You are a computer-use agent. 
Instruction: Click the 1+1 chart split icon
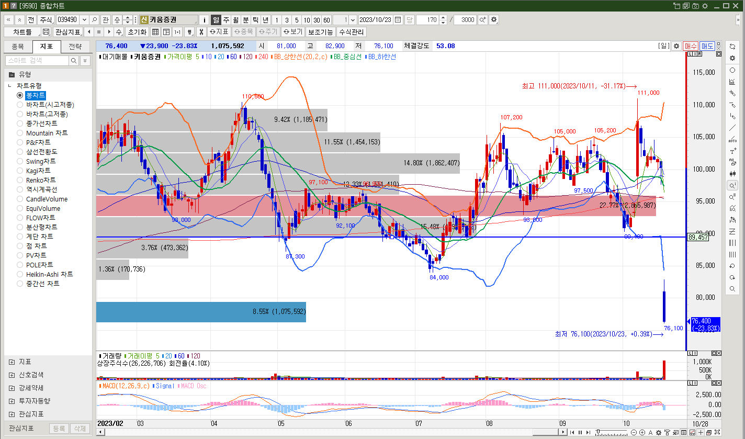pyautogui.click(x=177, y=32)
